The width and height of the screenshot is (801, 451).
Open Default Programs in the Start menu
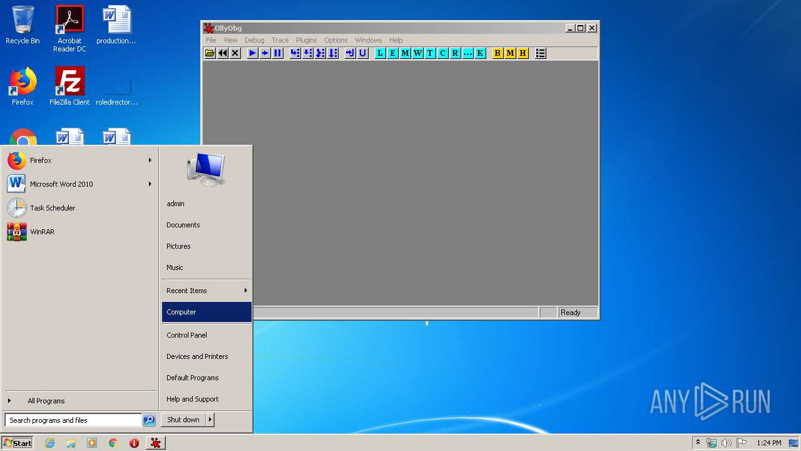pyautogui.click(x=207, y=378)
